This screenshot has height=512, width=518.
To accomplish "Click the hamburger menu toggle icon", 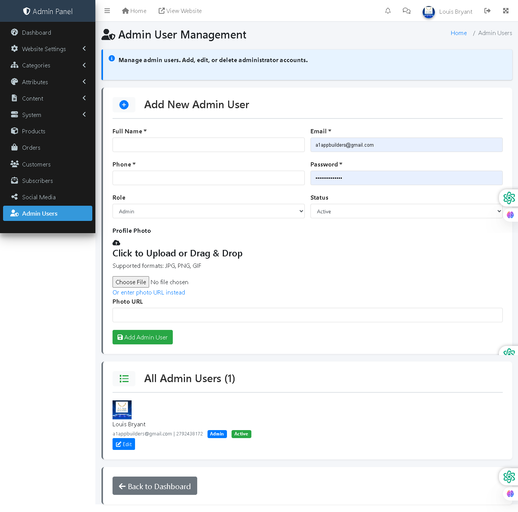I will coord(107,11).
